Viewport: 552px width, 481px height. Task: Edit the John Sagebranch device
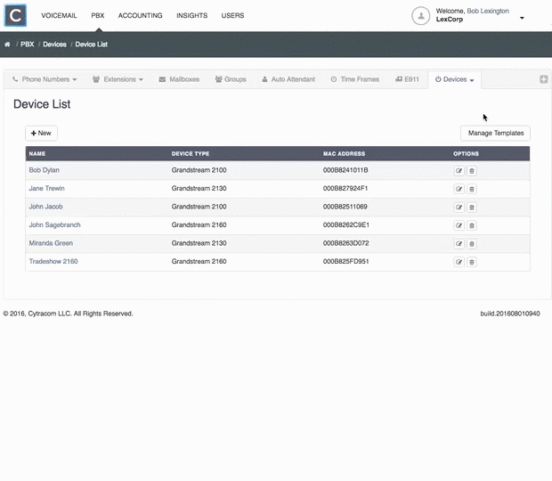tap(459, 225)
